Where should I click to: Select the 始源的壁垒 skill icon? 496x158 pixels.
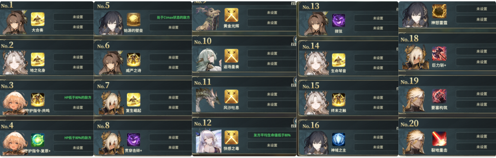coord(133,19)
